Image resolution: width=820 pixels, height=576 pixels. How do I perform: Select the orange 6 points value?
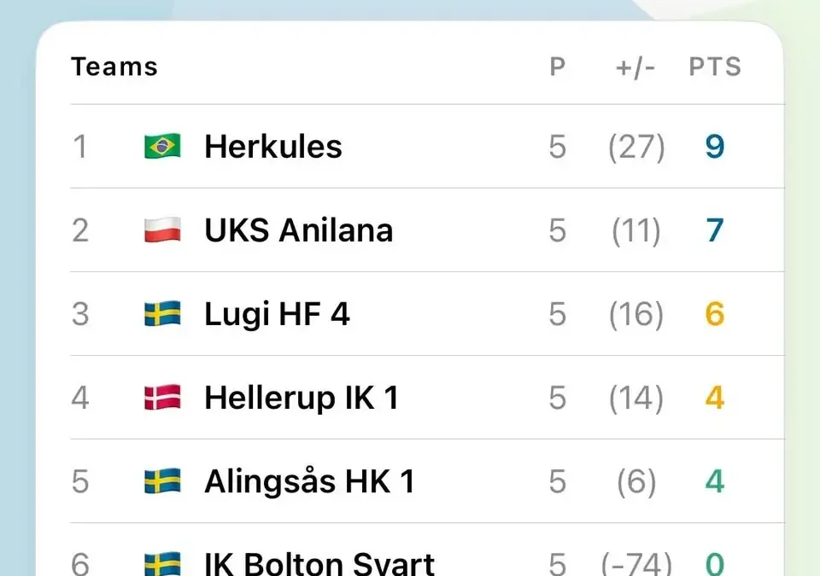click(715, 314)
